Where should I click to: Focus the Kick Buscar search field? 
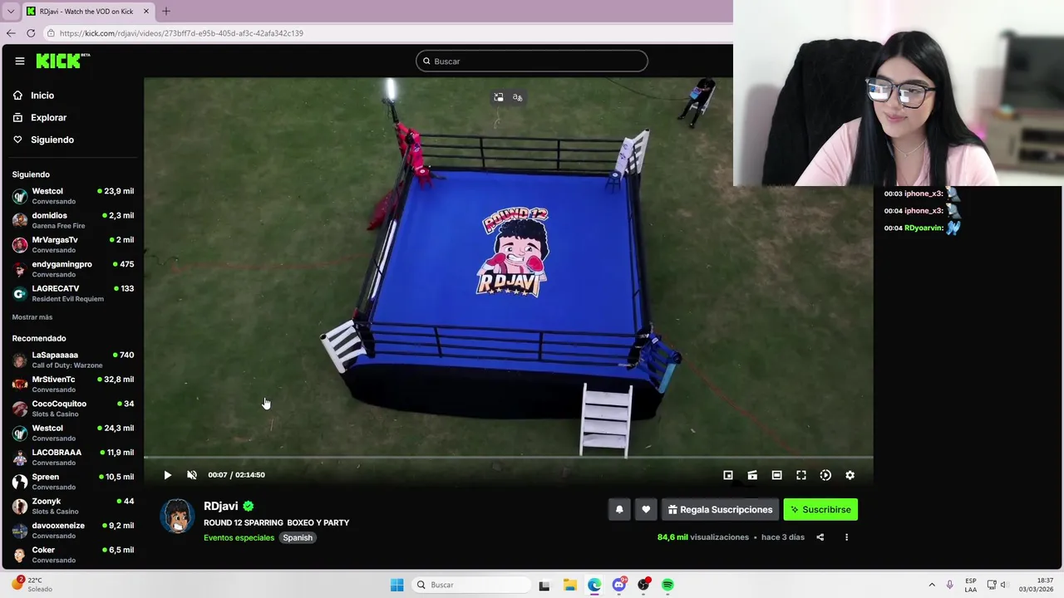[x=532, y=61]
